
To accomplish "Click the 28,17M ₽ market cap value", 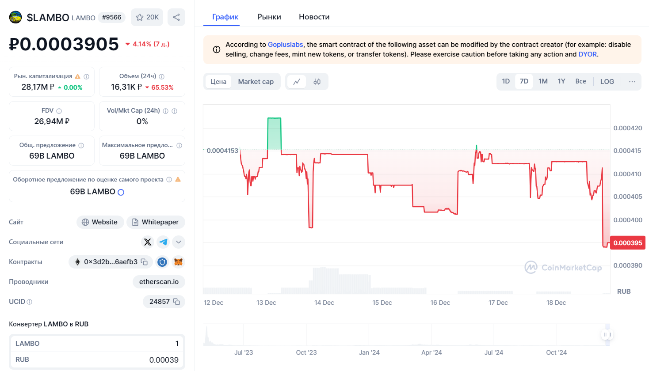I will 38,87.
